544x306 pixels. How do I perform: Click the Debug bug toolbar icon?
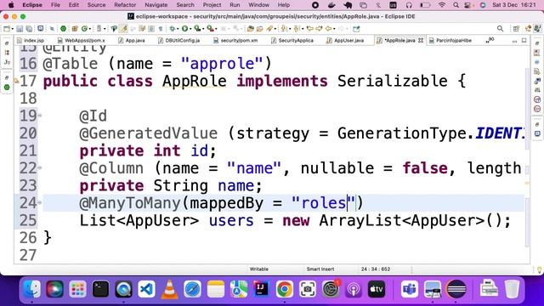(172, 29)
